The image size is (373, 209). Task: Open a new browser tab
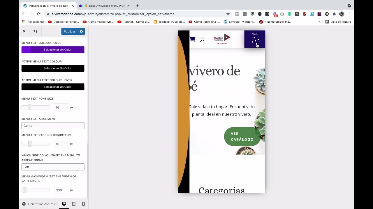(137, 6)
